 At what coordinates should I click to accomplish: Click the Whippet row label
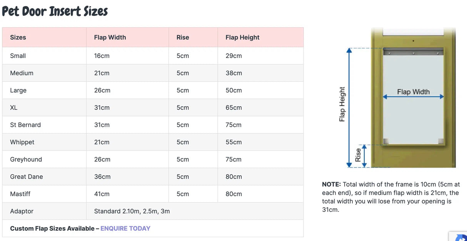point(22,142)
